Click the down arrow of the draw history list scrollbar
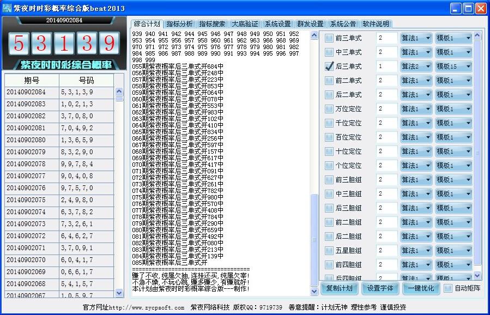Image resolution: width=490 pixels, height=315 pixels. pyautogui.click(x=119, y=293)
